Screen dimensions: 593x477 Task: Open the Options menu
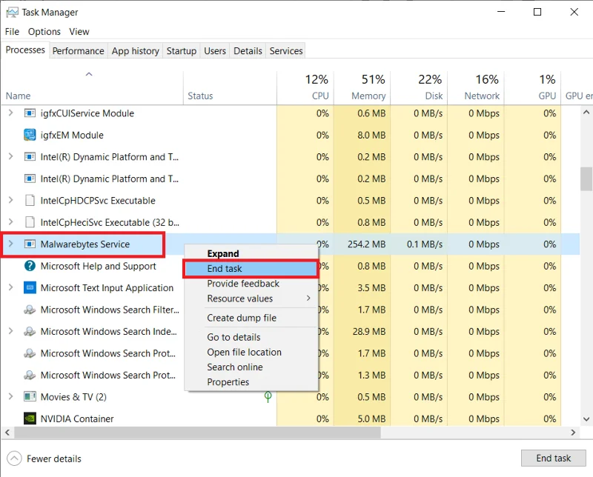(44, 32)
